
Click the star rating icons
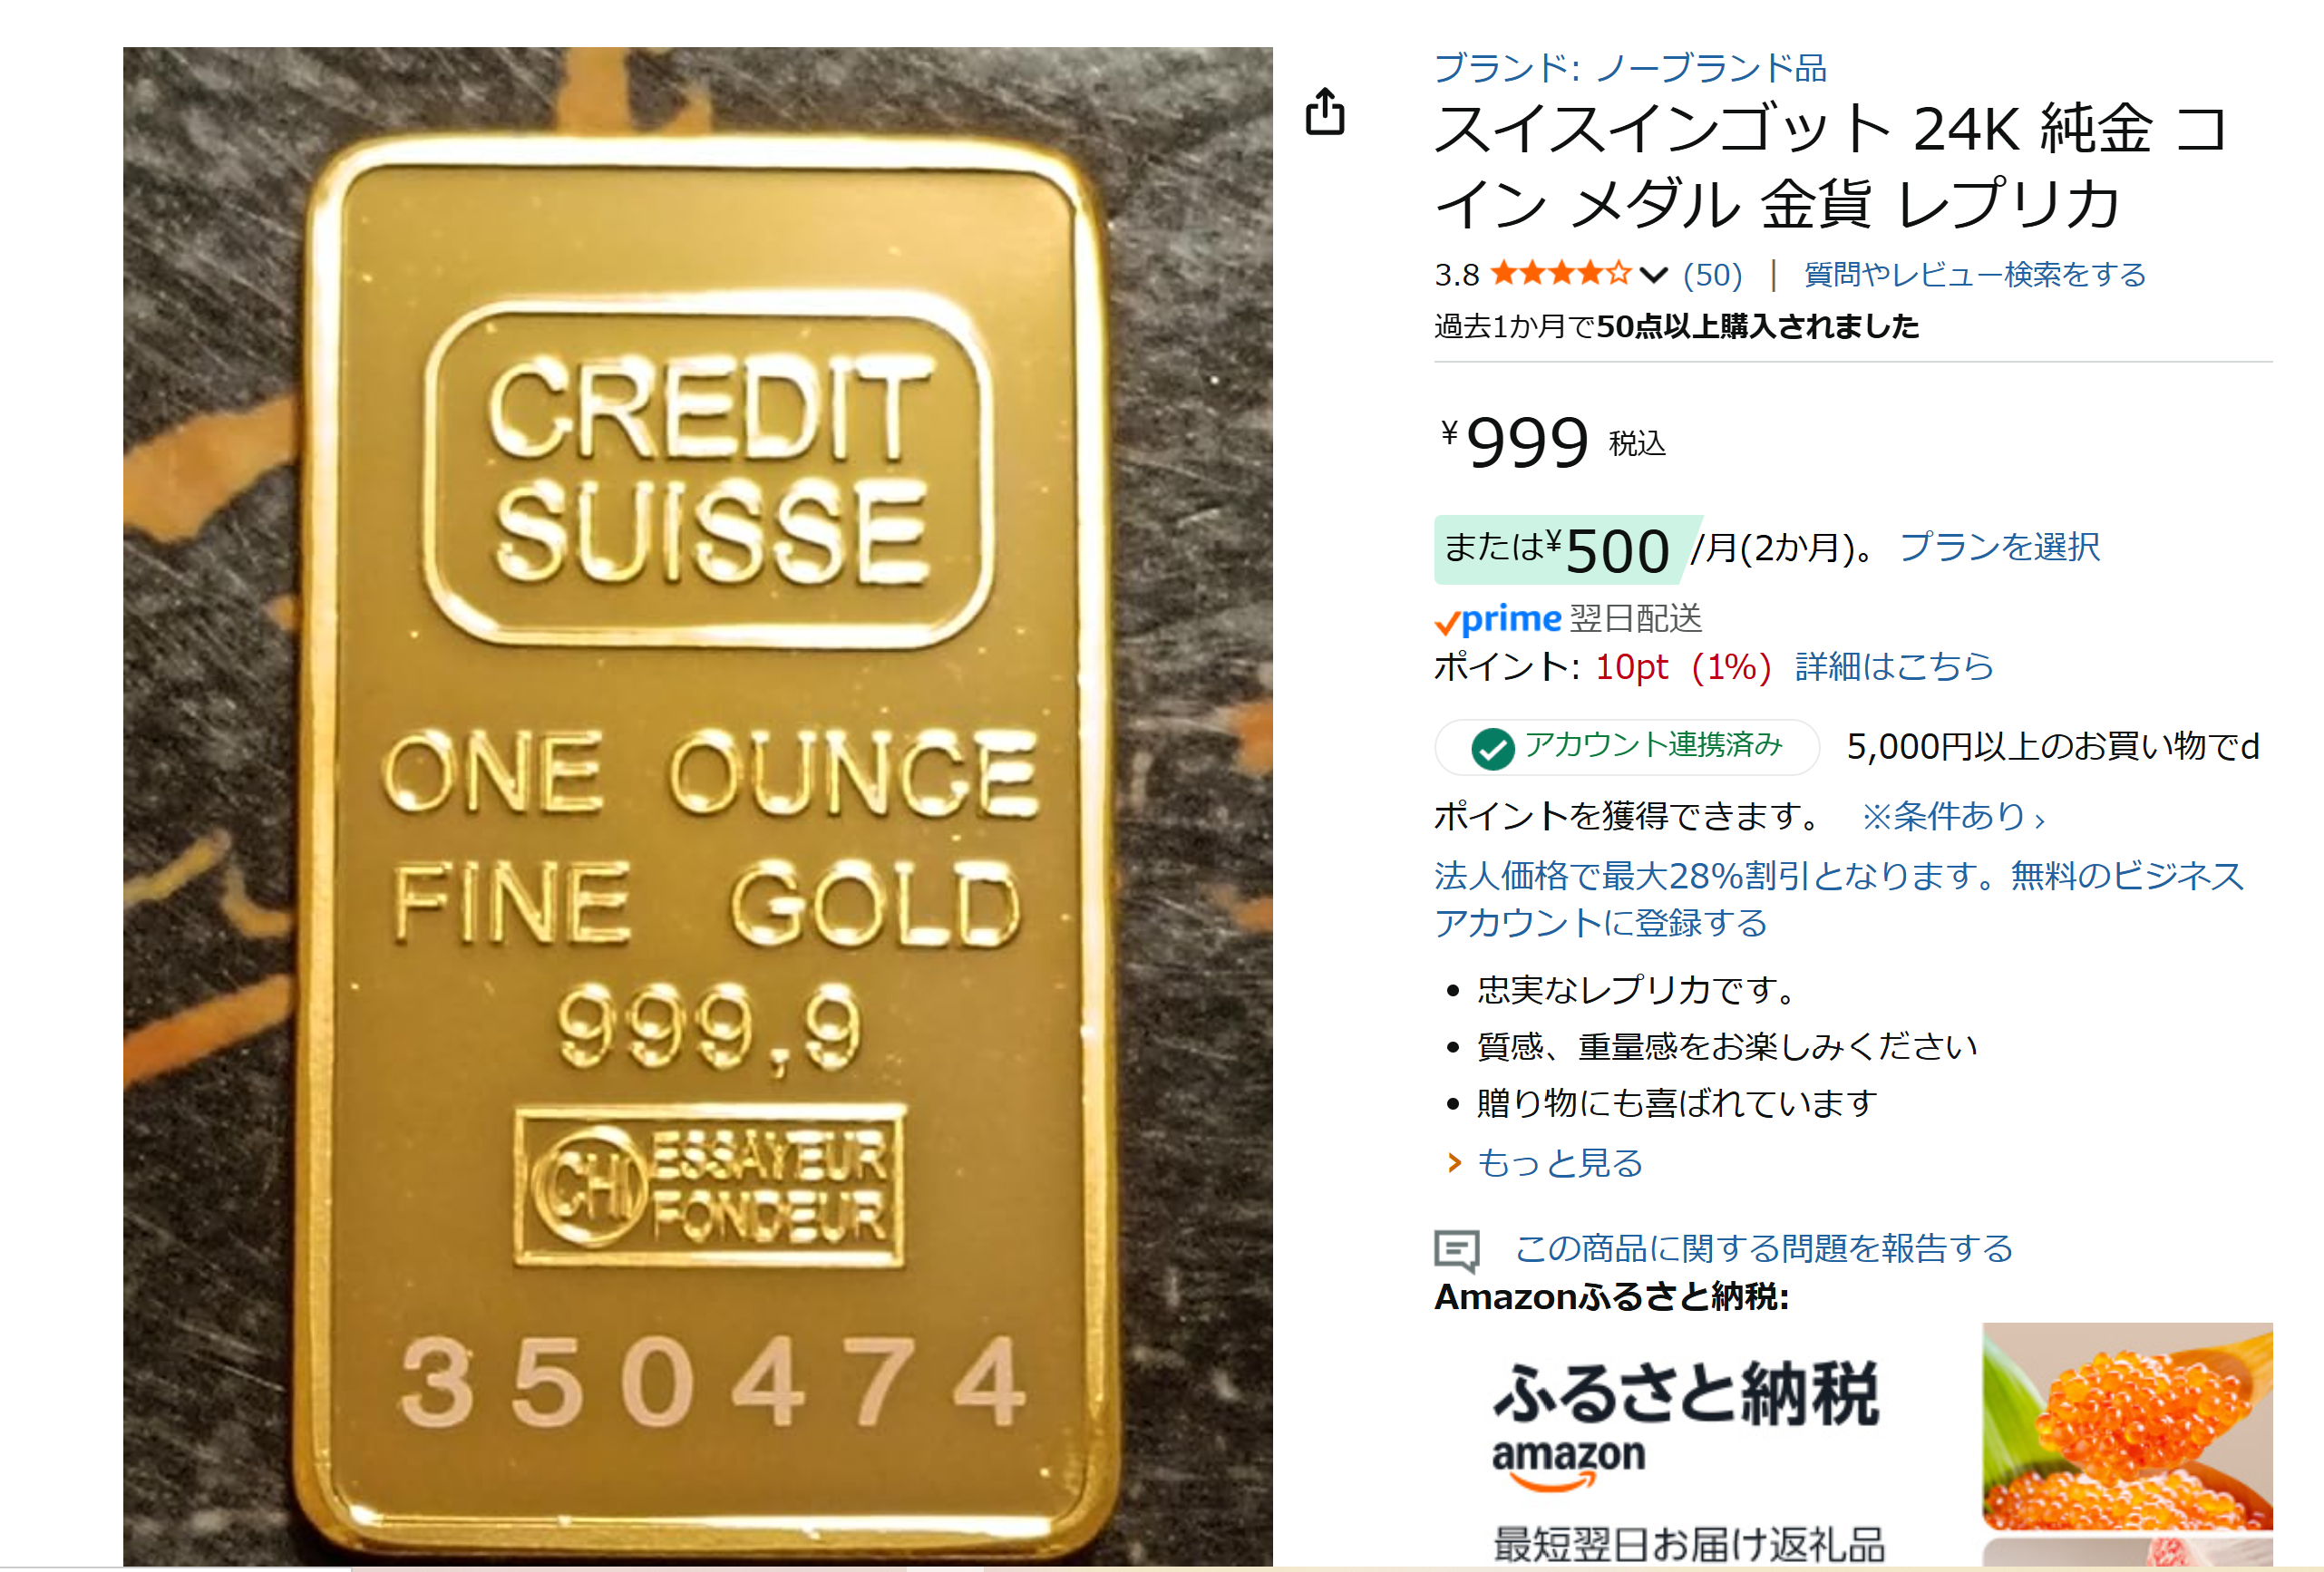coord(1561,272)
